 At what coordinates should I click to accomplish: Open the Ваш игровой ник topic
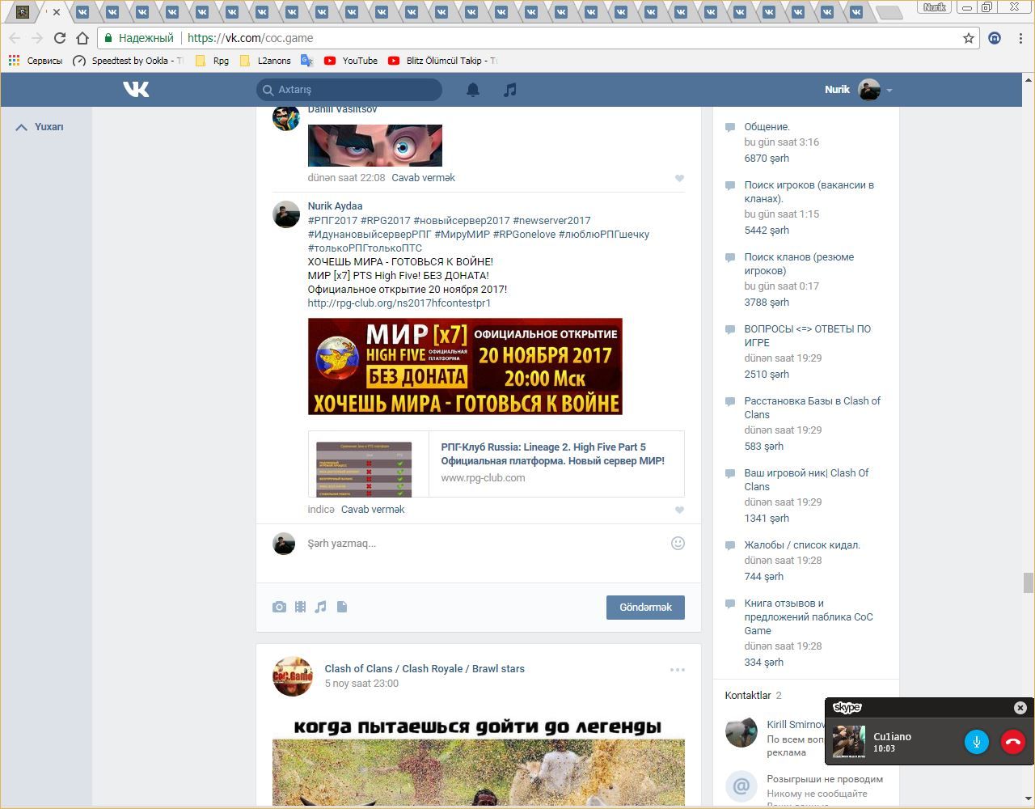pos(806,480)
